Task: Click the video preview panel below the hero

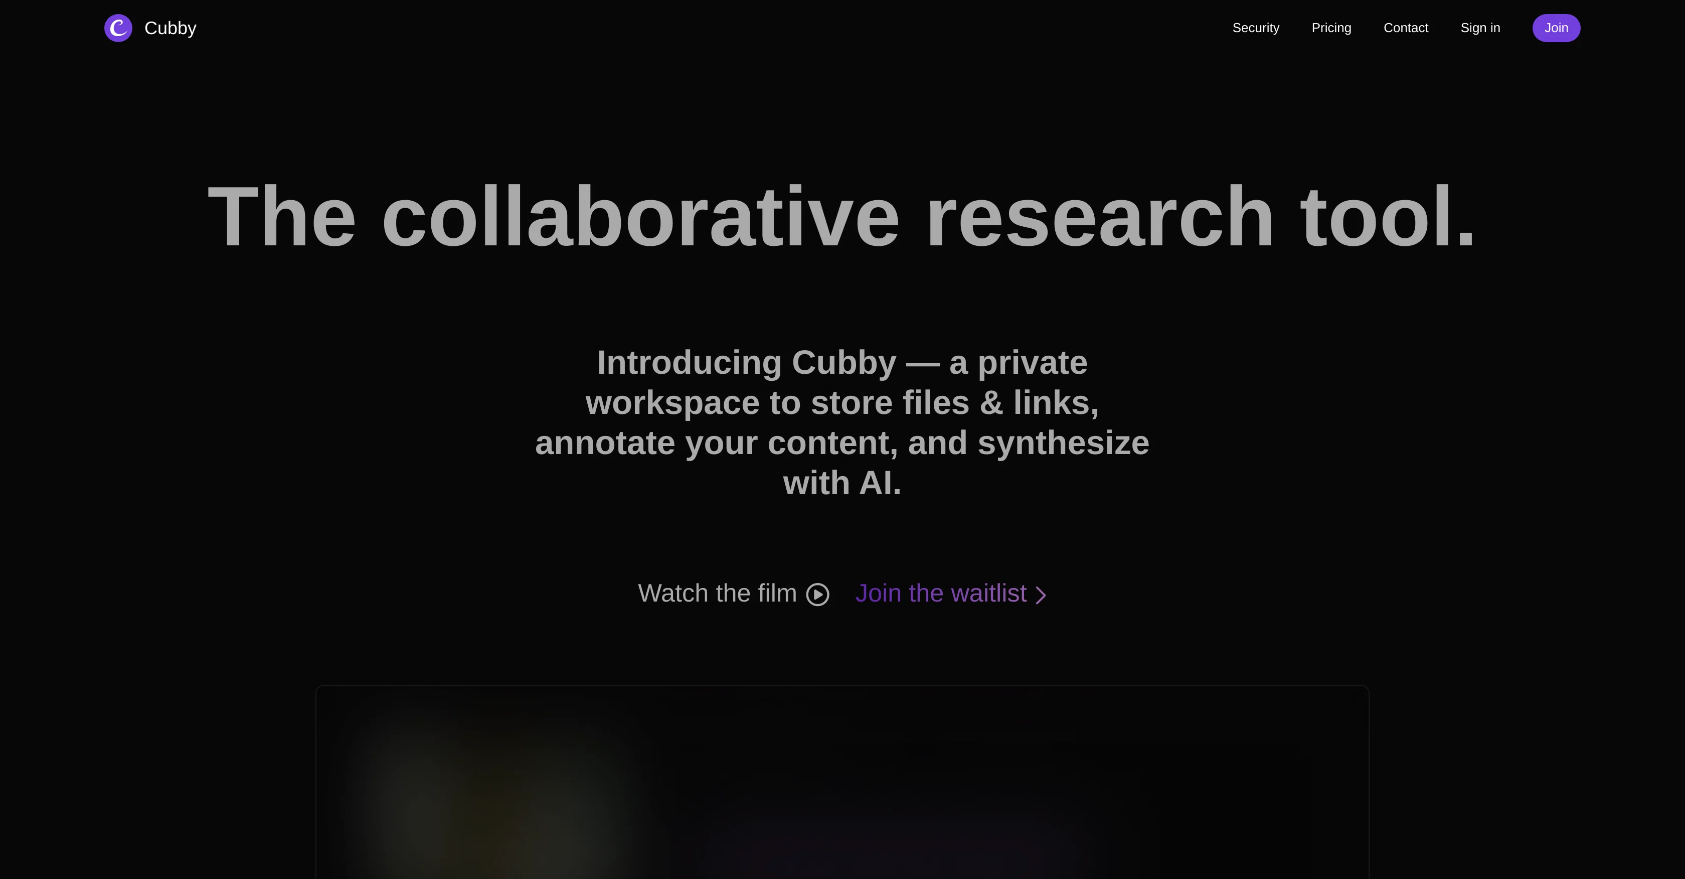Action: pos(842,782)
